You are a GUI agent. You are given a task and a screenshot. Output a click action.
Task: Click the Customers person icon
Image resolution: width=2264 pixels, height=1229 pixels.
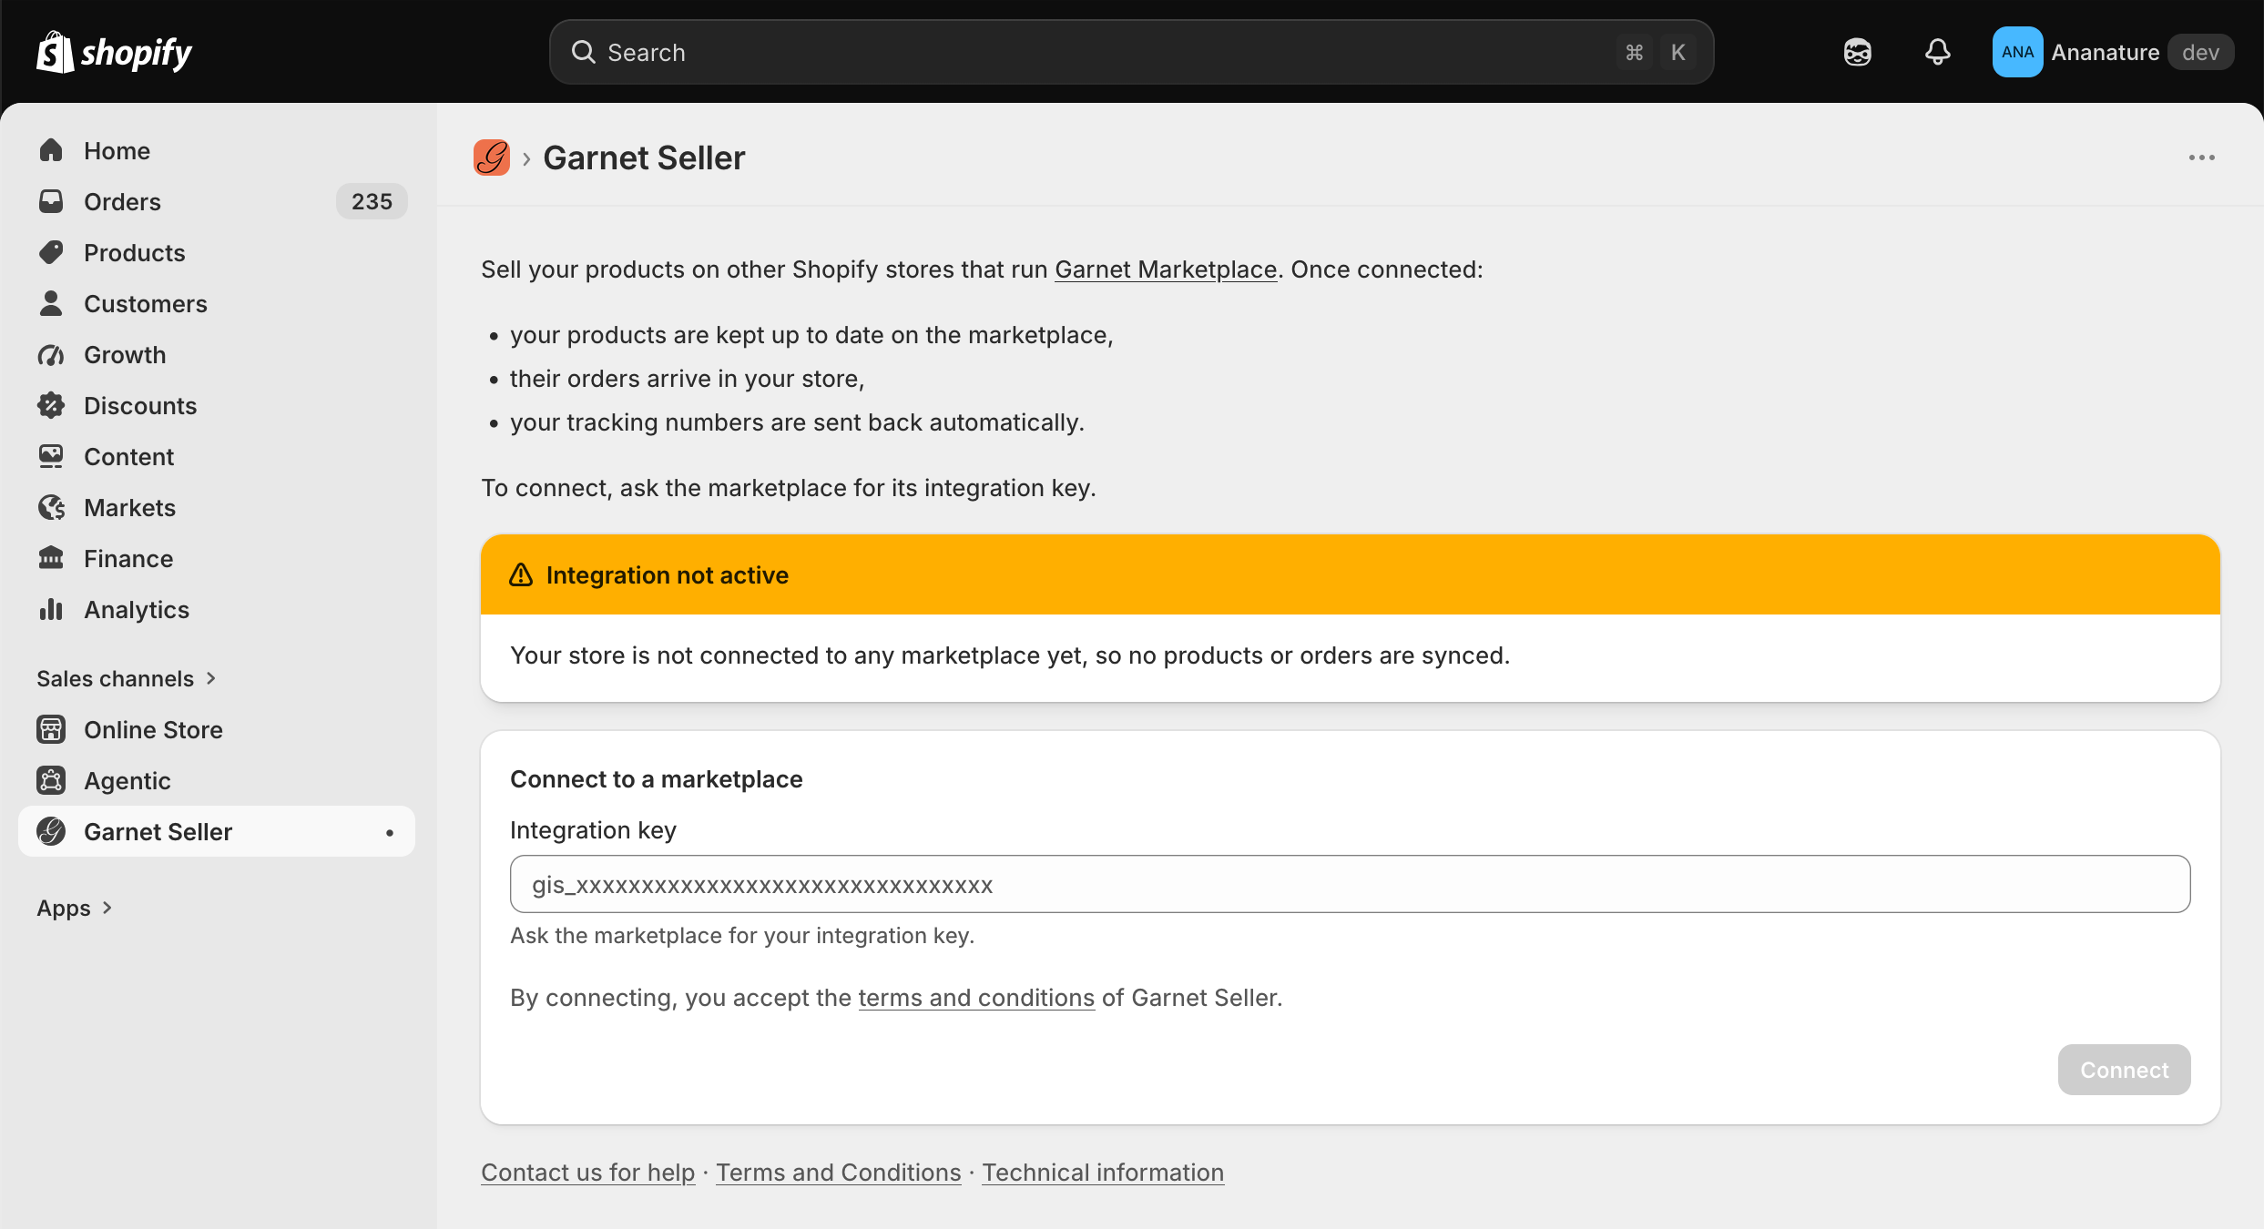pyautogui.click(x=51, y=303)
